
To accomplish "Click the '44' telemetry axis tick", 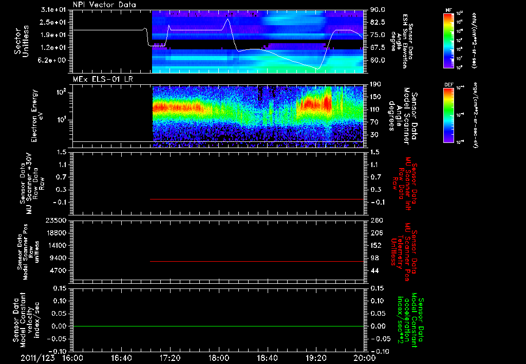I will 374,270.
